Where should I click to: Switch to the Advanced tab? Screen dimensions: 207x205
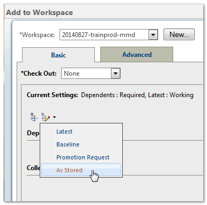point(137,55)
